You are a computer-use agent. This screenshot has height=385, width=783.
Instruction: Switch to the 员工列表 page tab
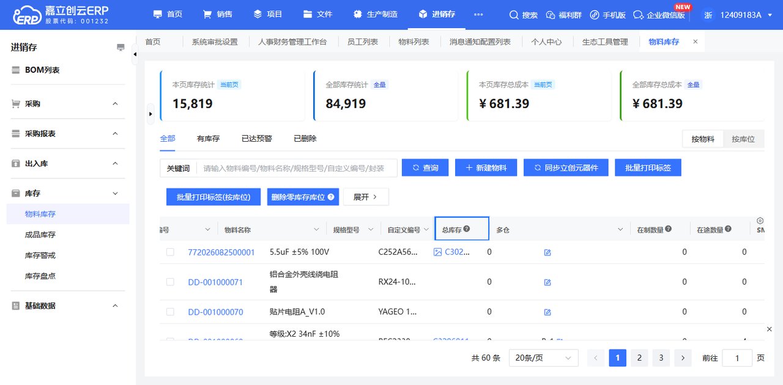coord(363,42)
